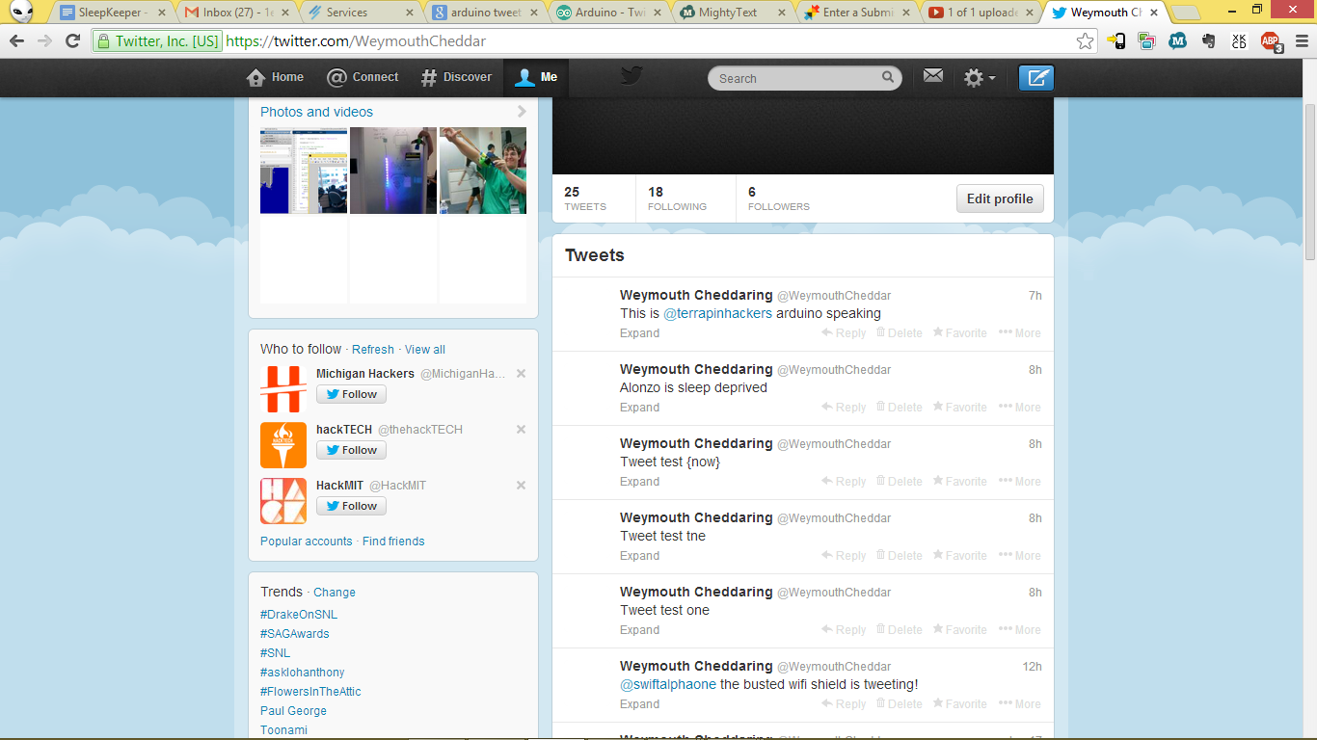Expand the terrapinhackers arduino speaking tweet
Screen dimensions: 1317x740
pyautogui.click(x=639, y=333)
